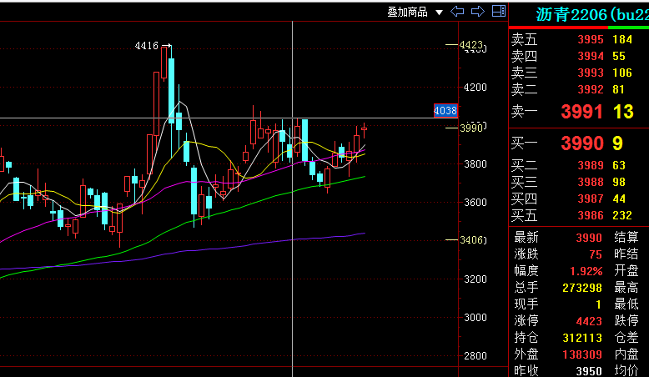This screenshot has width=649, height=377.
Task: Click the 外盘 value 138309
Action: point(582,354)
